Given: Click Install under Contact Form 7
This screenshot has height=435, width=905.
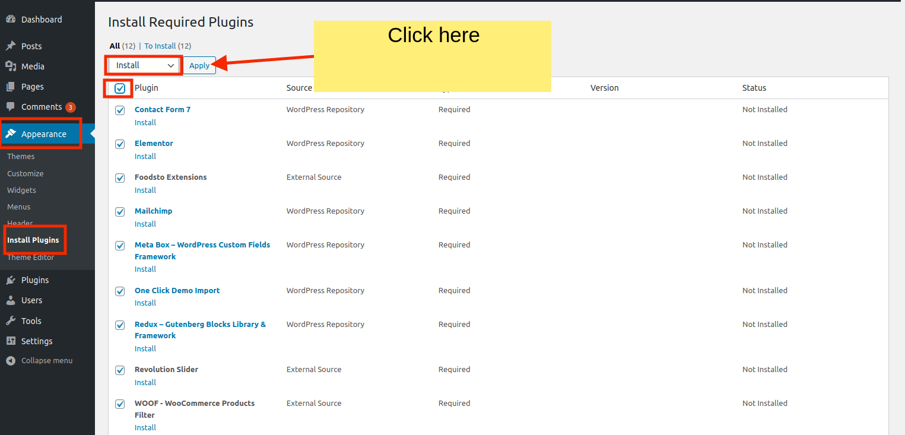Looking at the screenshot, I should tap(145, 123).
